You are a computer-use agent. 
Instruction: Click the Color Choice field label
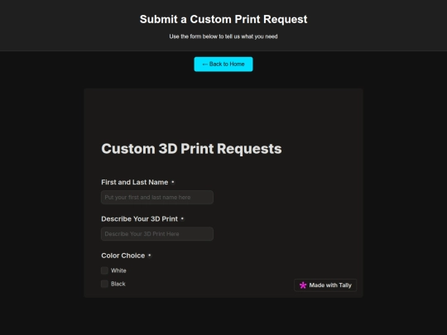point(123,256)
